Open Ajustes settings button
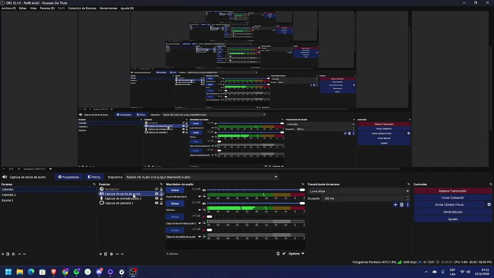 click(453, 219)
